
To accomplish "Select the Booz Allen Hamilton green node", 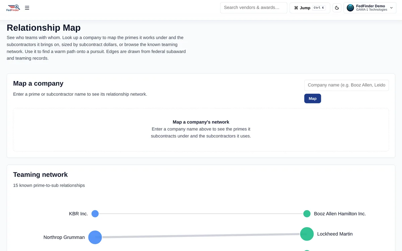I will coord(307,214).
